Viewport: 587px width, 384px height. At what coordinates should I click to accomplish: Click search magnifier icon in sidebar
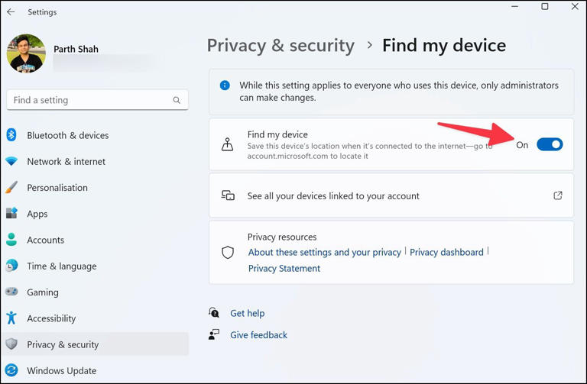[x=177, y=100]
